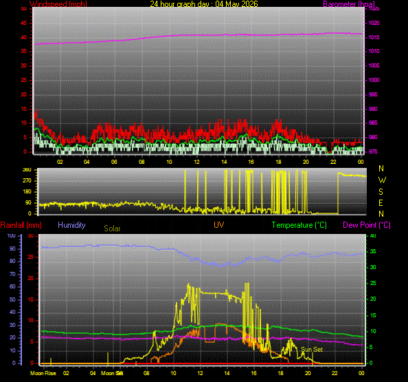This screenshot has width=408, height=382.
Task: Click the Windspeed (mph) axis label
Action: [58, 4]
